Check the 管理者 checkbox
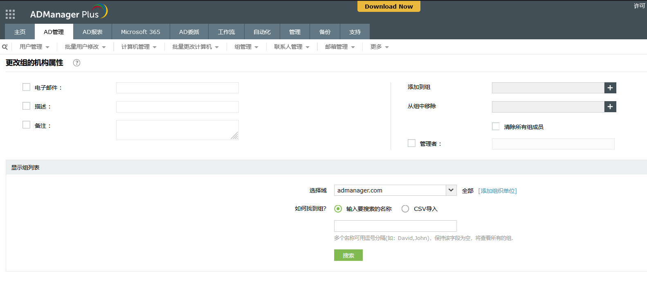The width and height of the screenshot is (647, 285). [x=411, y=143]
